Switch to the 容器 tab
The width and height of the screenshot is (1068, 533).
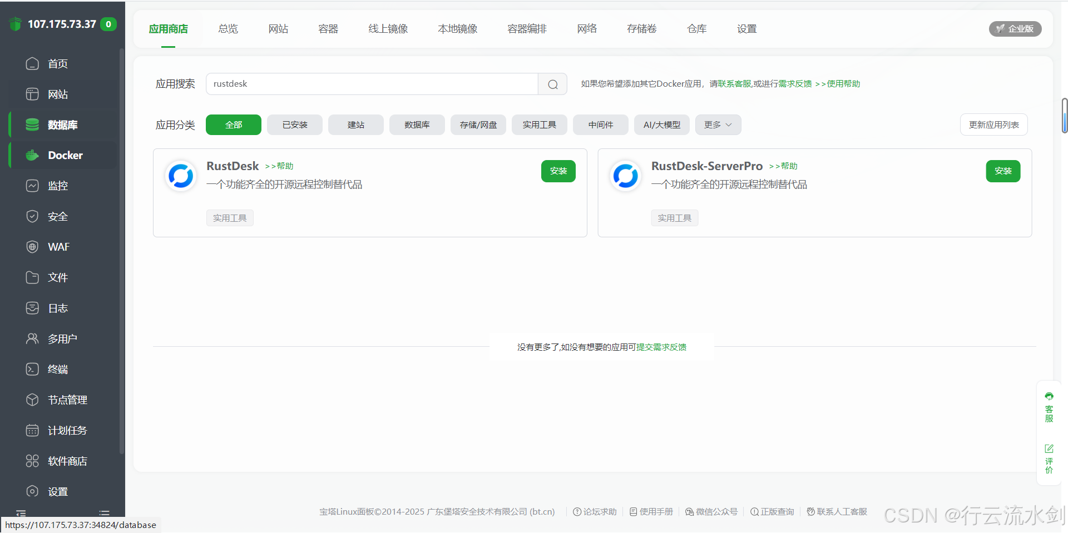328,29
